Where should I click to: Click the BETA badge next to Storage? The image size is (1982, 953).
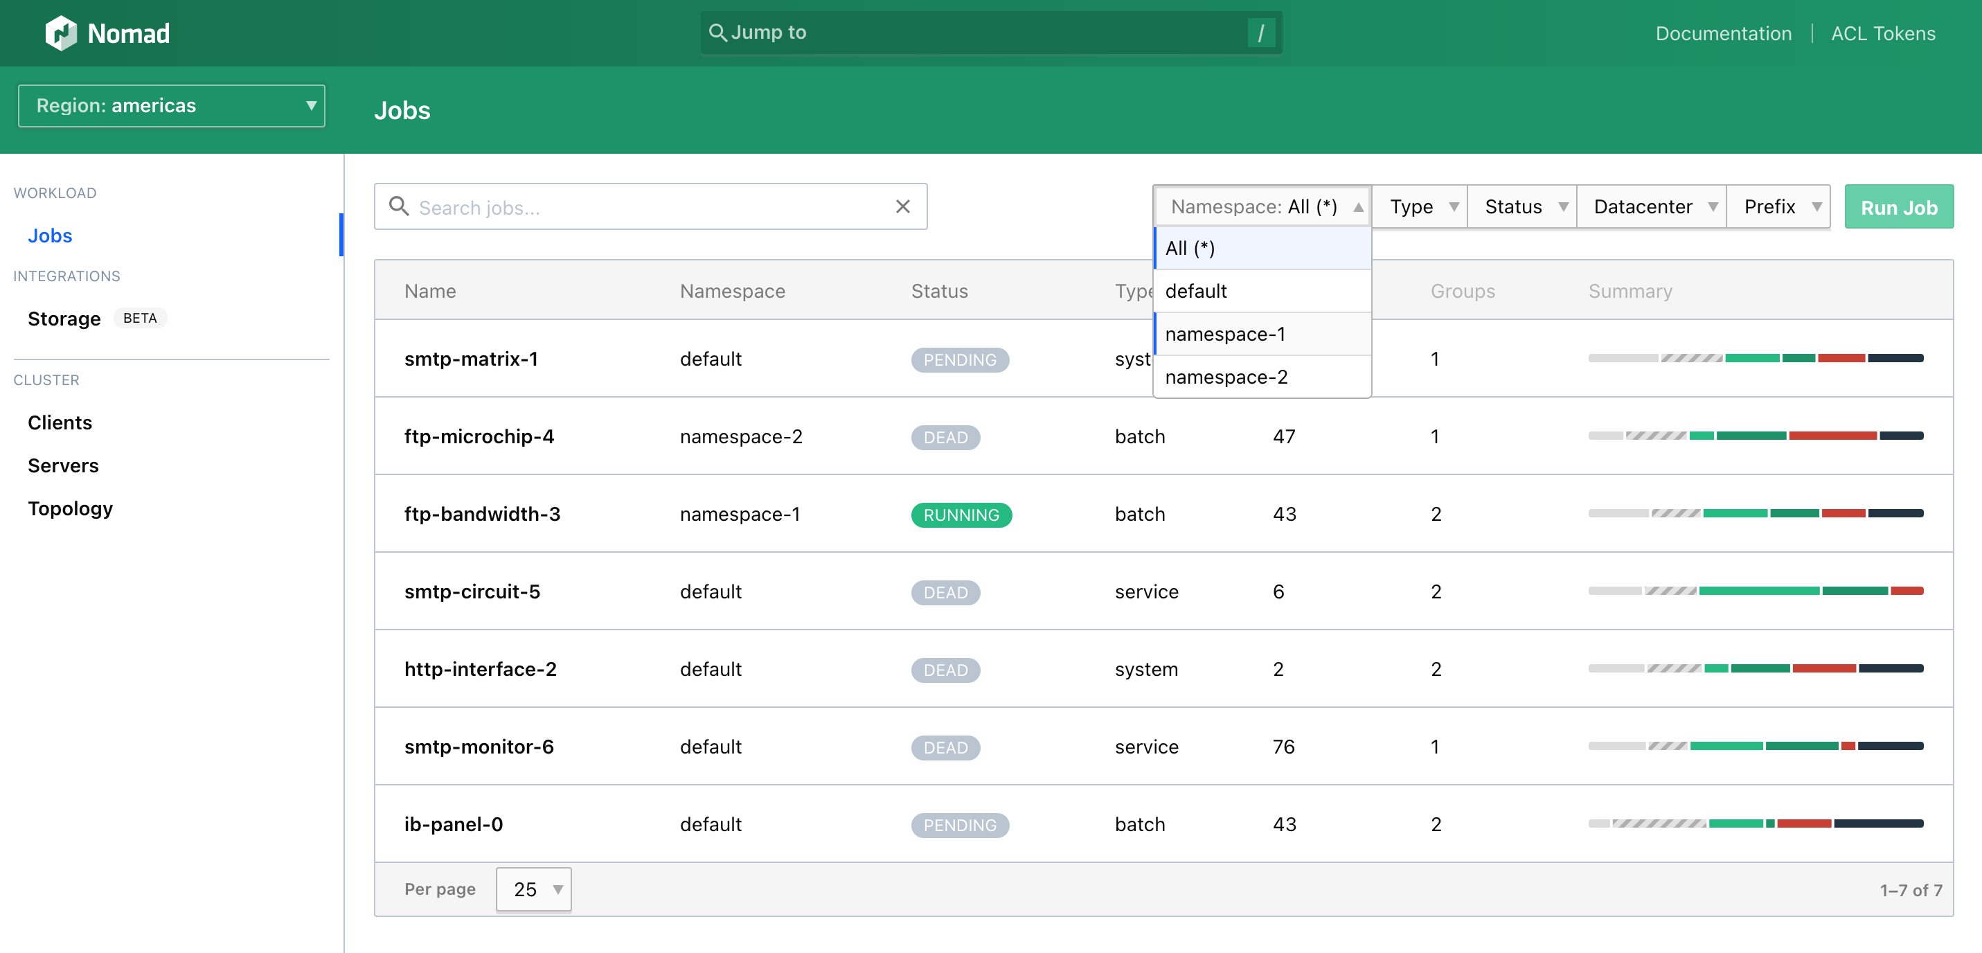pos(140,317)
